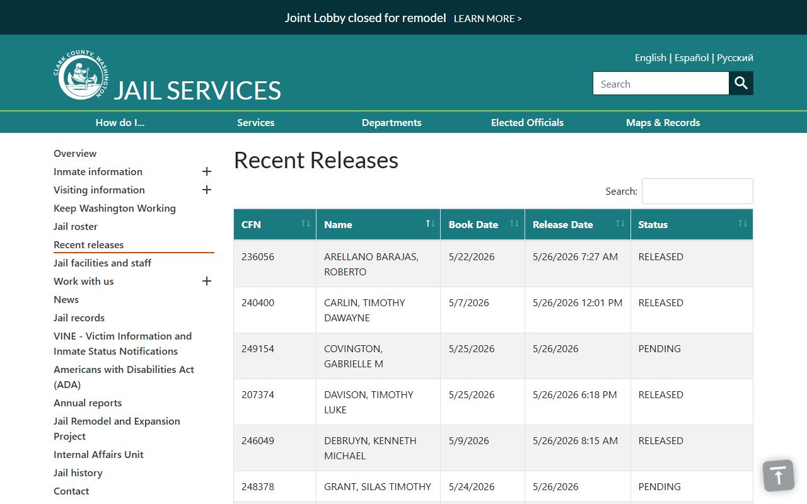This screenshot has width=807, height=504.
Task: Click the back-to-top arrow button
Action: [778, 476]
